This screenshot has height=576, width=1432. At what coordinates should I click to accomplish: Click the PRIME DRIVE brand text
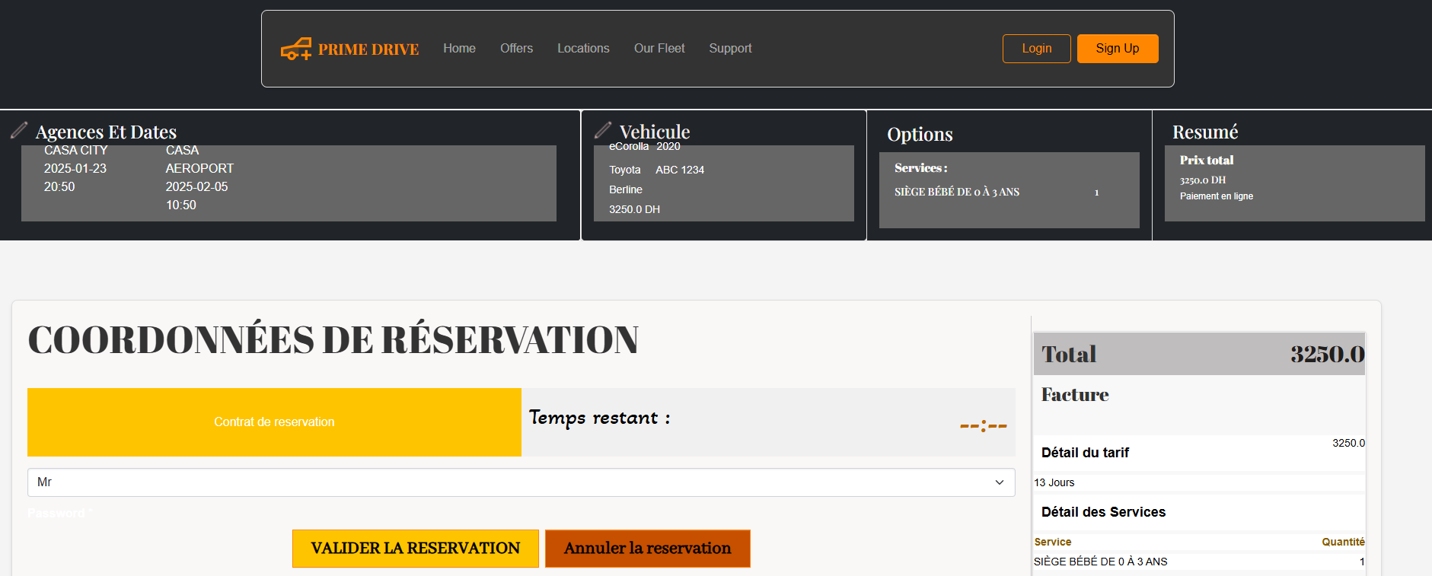pyautogui.click(x=368, y=49)
